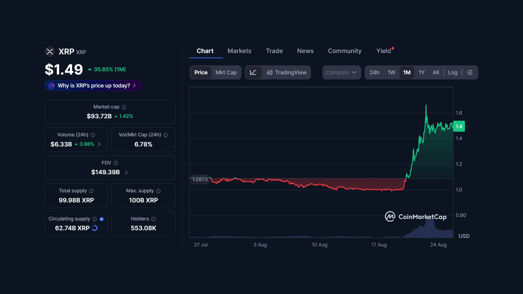Switch chart to Mkt Cap view
The image size is (523, 294).
[x=226, y=72]
